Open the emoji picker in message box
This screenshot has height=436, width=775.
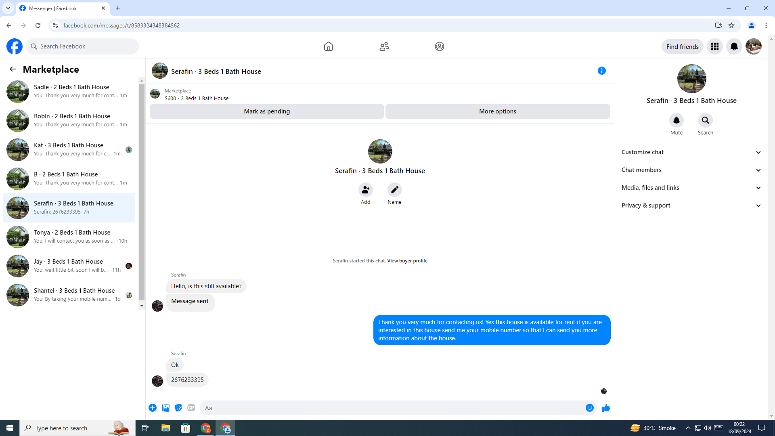(x=589, y=408)
